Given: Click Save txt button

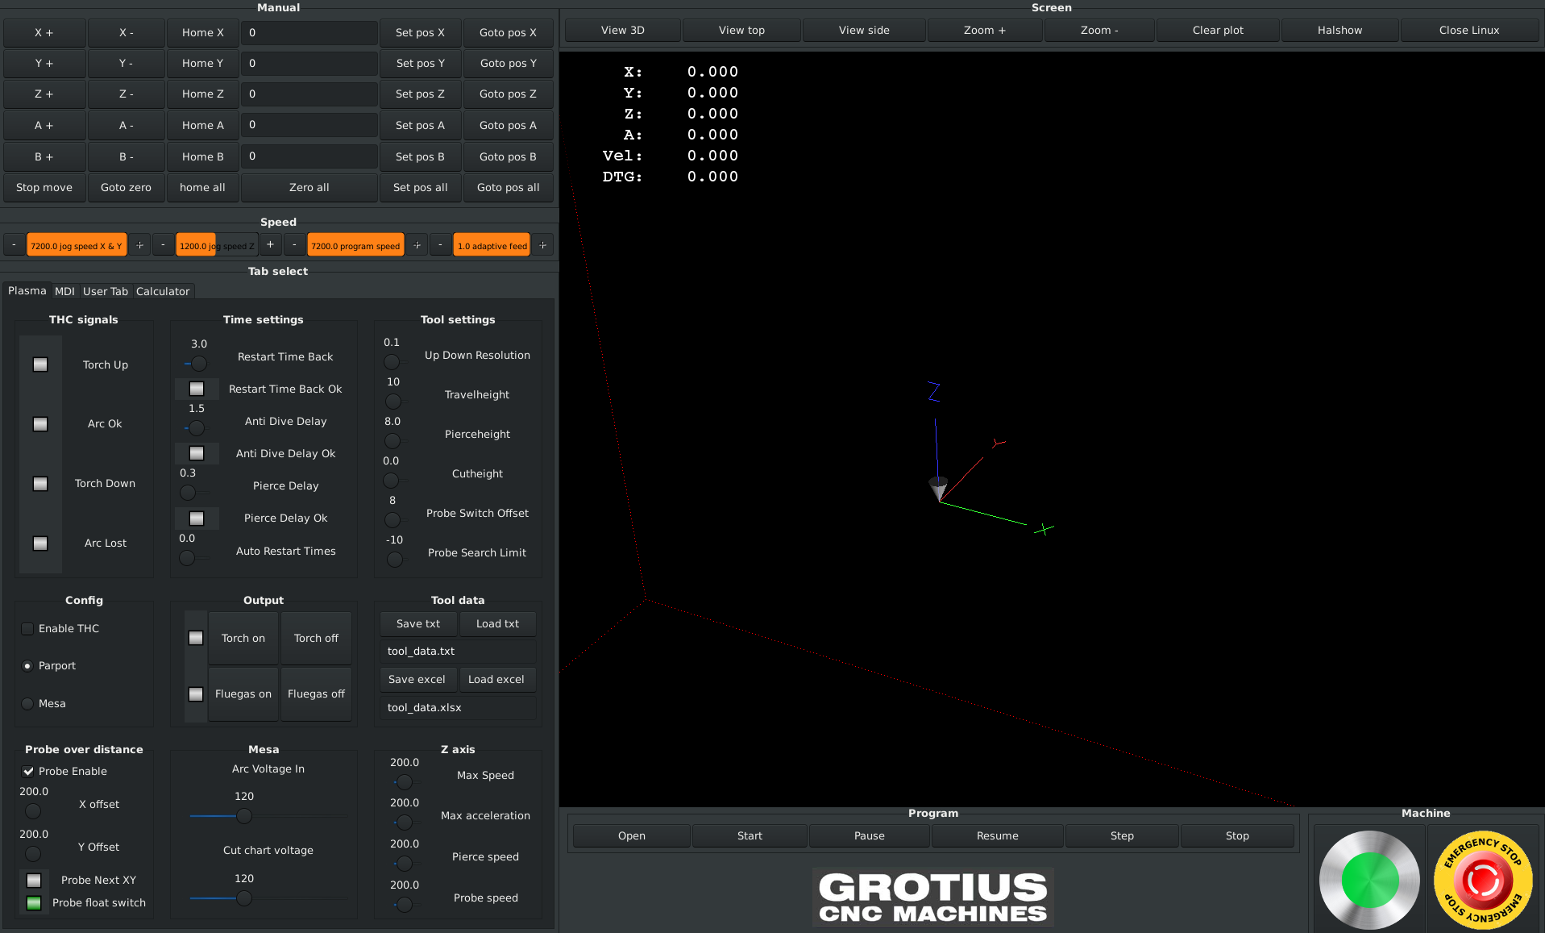Looking at the screenshot, I should pos(418,624).
